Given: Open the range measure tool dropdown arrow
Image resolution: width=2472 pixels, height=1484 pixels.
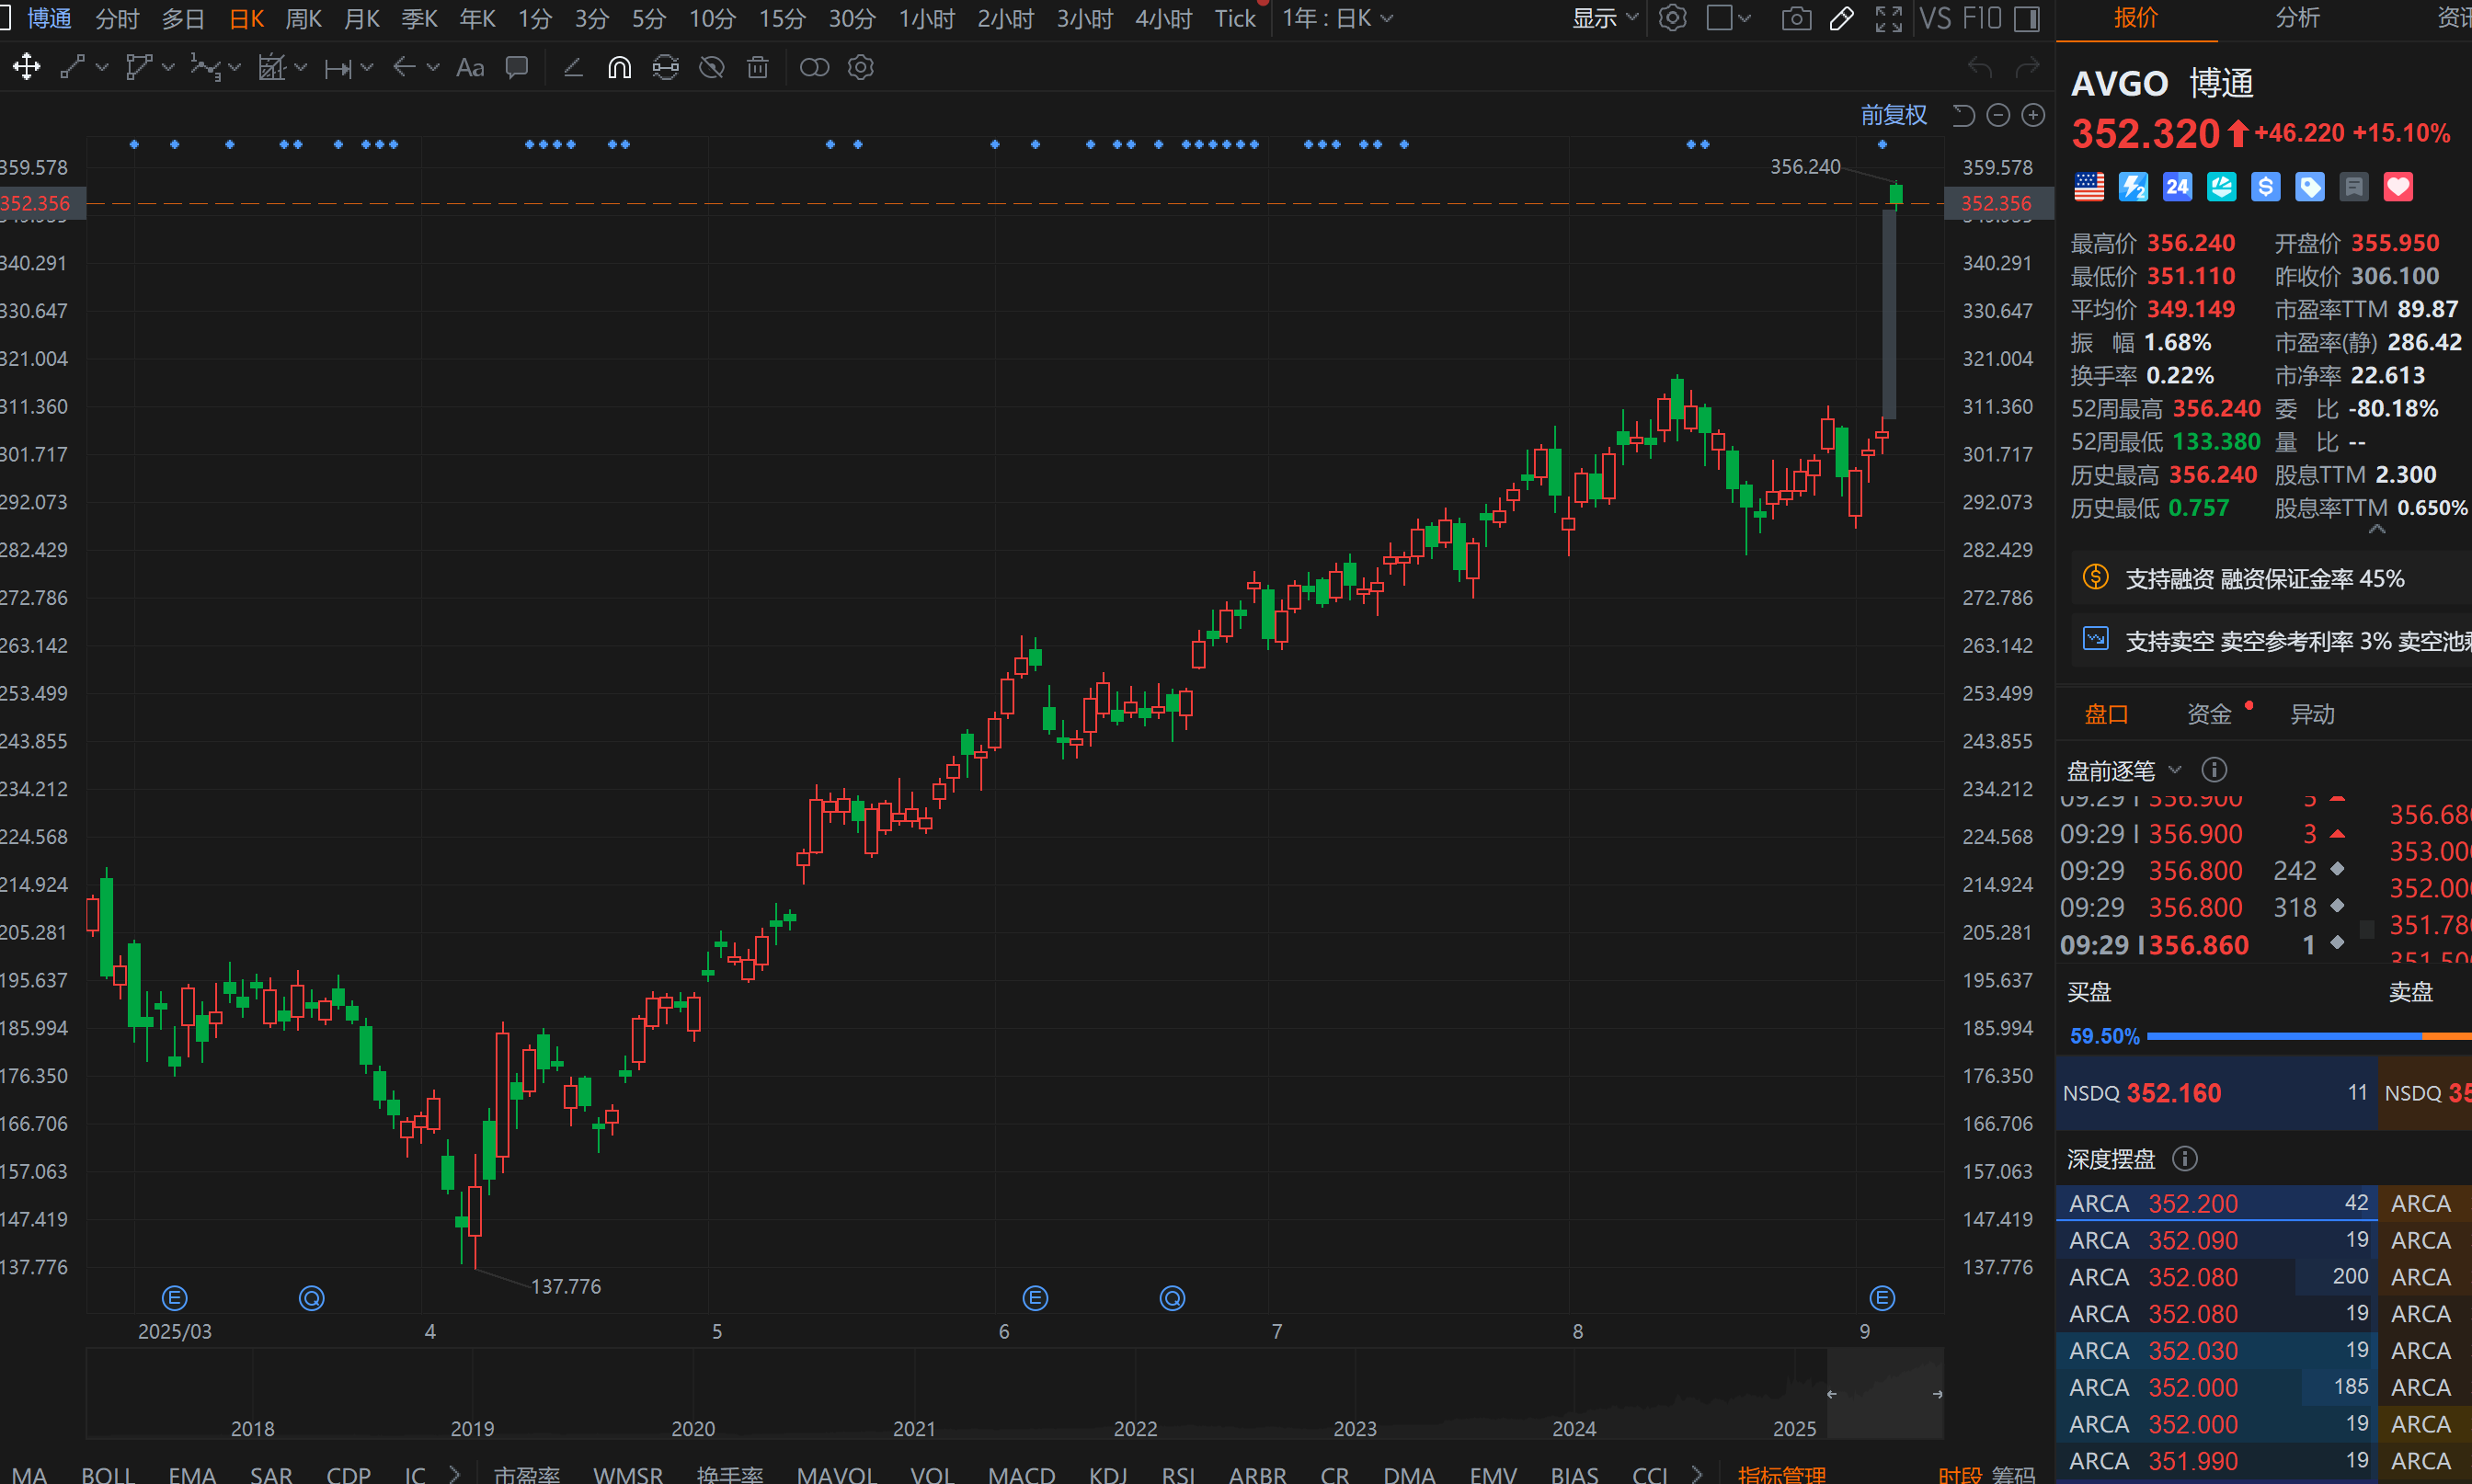Looking at the screenshot, I should pyautogui.click(x=367, y=67).
